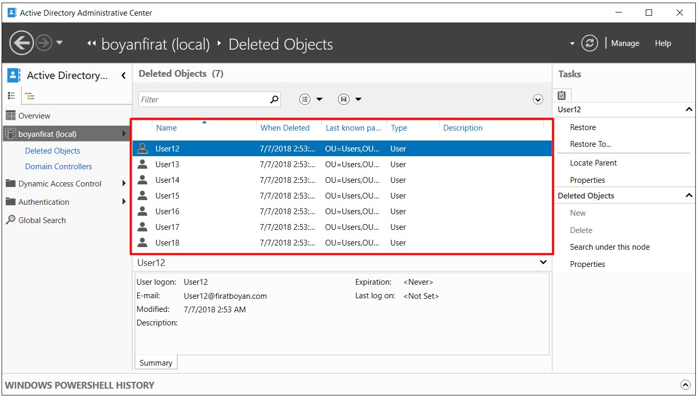
Task: Open the breadcrumb double-chevron menu
Action: click(92, 44)
